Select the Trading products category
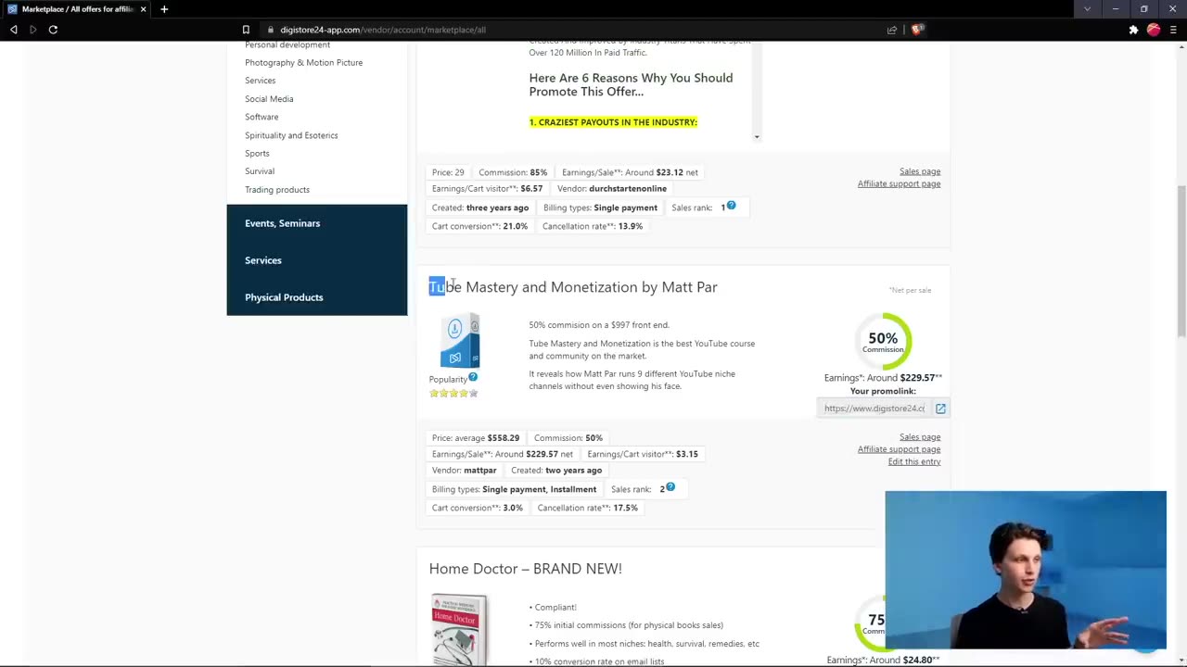 [277, 189]
